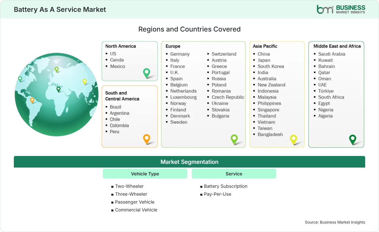The image size is (379, 232).
Task: Click Bangladesh in Asia Pacific list
Action: (x=270, y=134)
